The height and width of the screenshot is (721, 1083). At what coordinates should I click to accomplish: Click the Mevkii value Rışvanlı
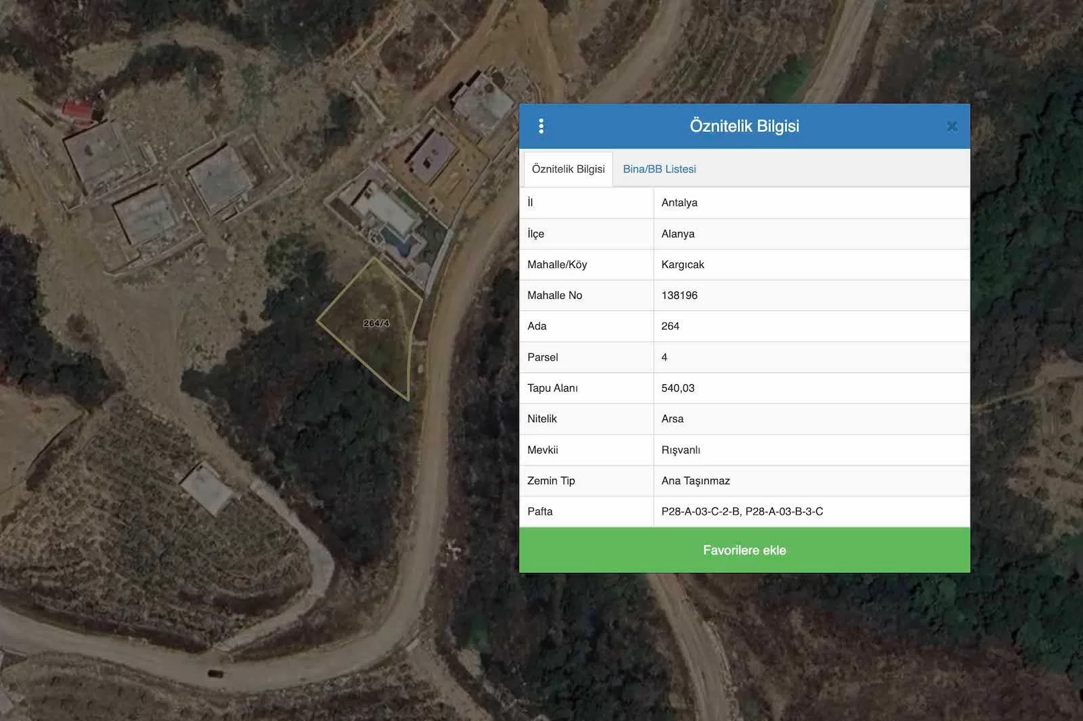[x=680, y=450]
